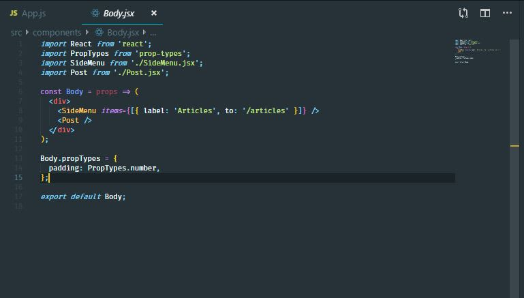This screenshot has width=524, height=298.
Task: Click the opening <div> tag
Action: click(59, 102)
